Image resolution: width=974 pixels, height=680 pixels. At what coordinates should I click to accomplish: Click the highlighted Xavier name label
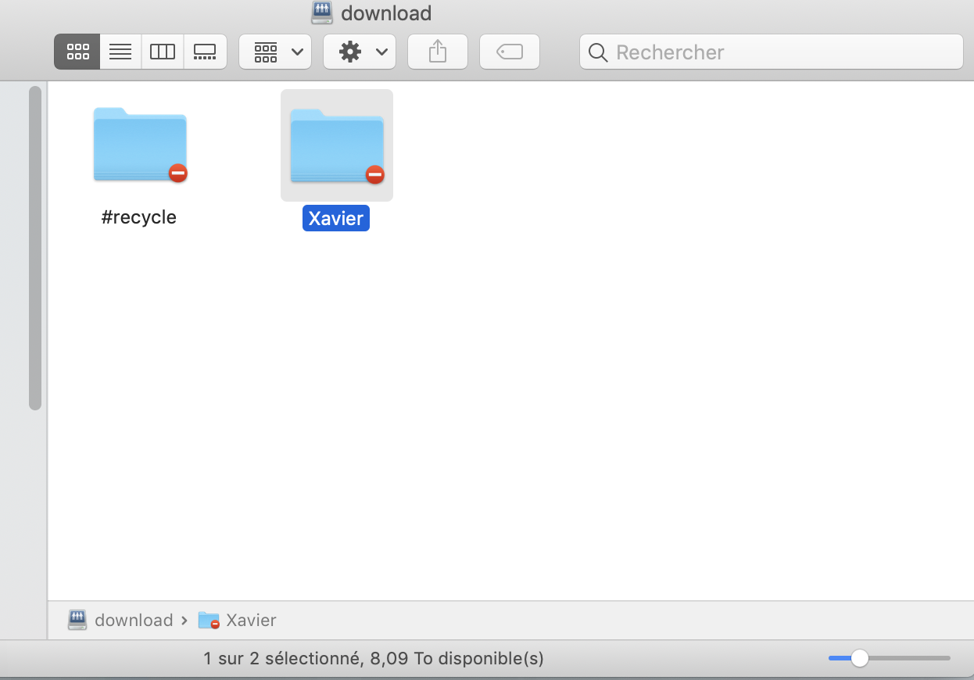pos(336,218)
